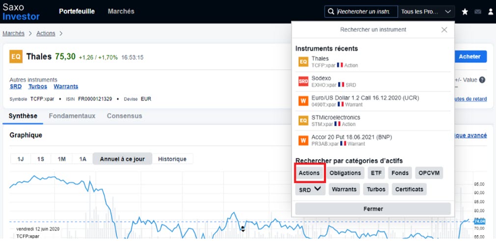The image size is (496, 241).
Task: Open the Graphique avancé link
Action: pyautogui.click(x=470, y=135)
